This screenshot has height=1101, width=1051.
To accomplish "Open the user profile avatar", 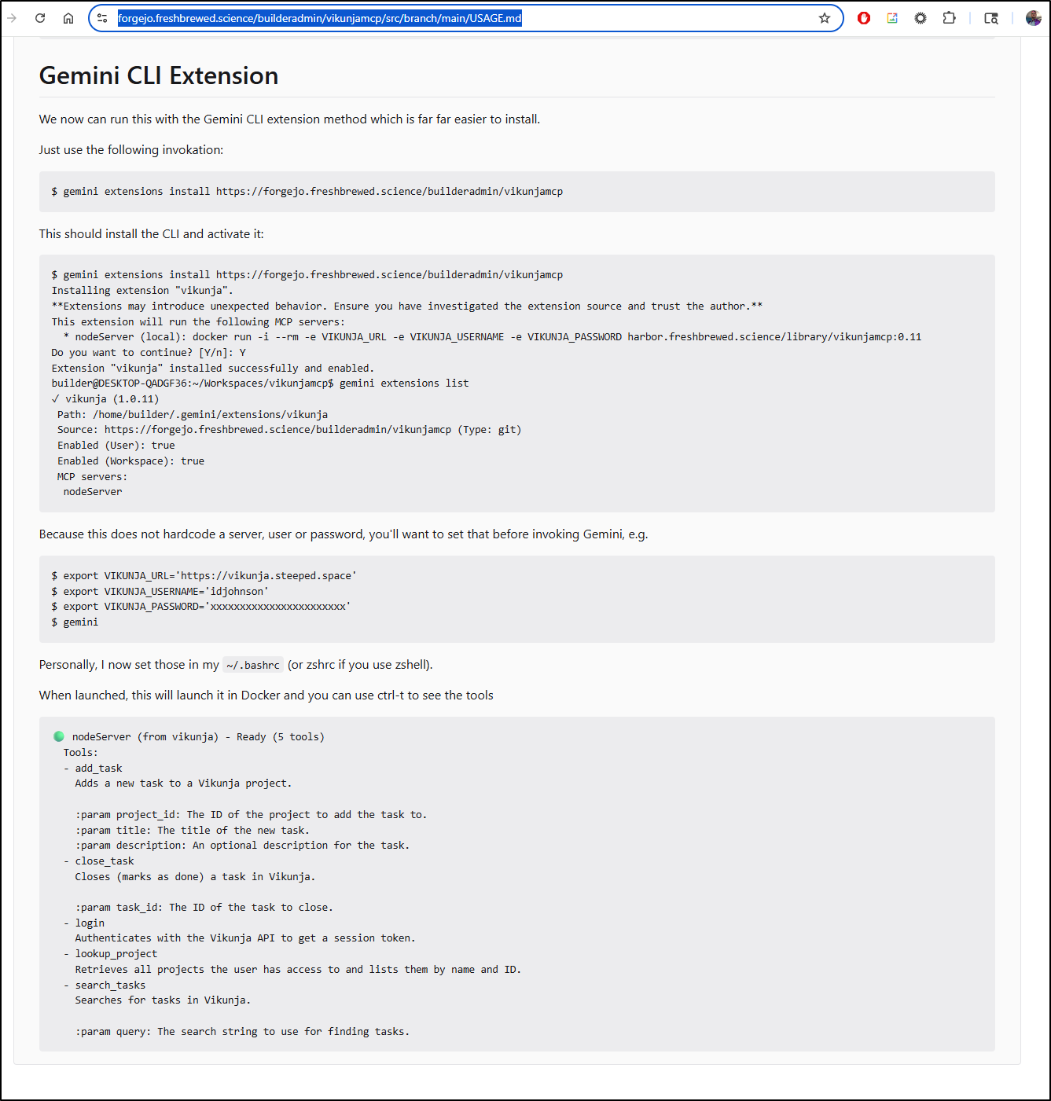I will tap(1034, 18).
